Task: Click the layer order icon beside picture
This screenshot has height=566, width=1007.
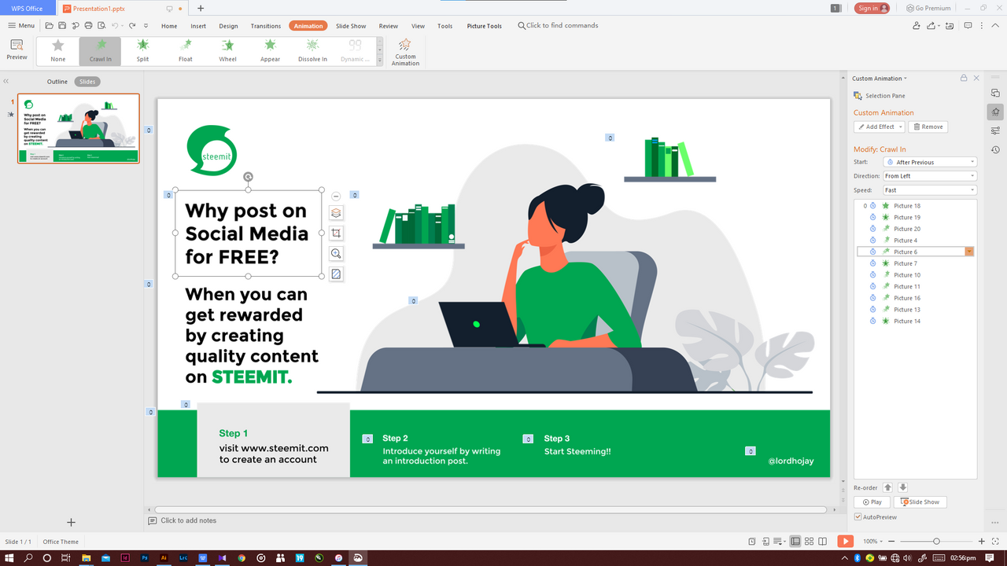Action: coord(336,213)
